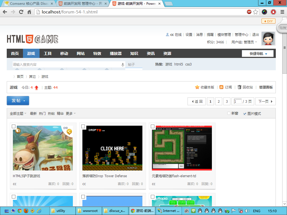Screen dimensions: 287x215
Task: Click the sound icon on donkey game thumbnail
Action: (x=18, y=131)
